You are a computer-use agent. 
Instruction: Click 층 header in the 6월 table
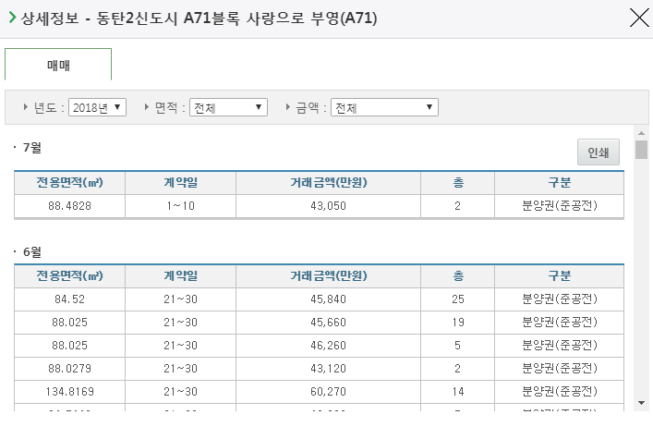[458, 275]
